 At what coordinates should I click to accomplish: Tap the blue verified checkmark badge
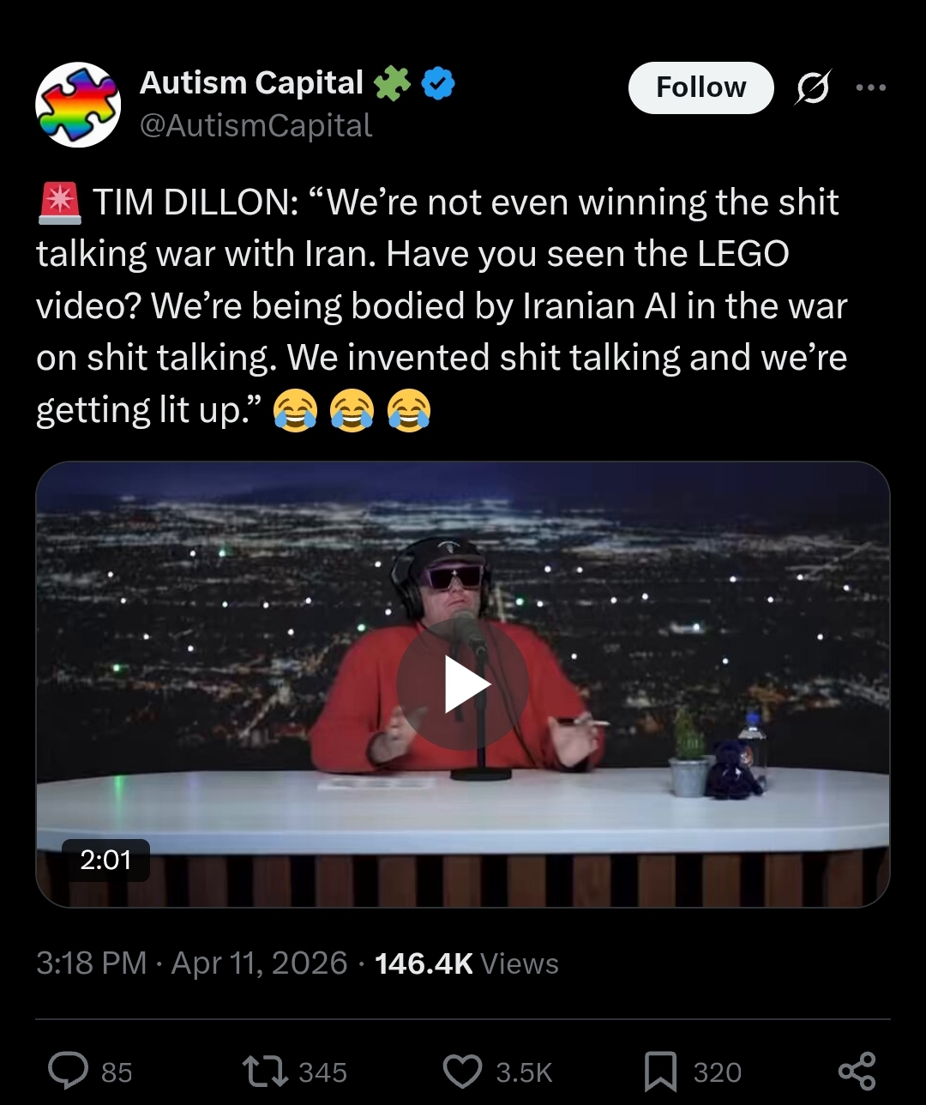(x=439, y=84)
